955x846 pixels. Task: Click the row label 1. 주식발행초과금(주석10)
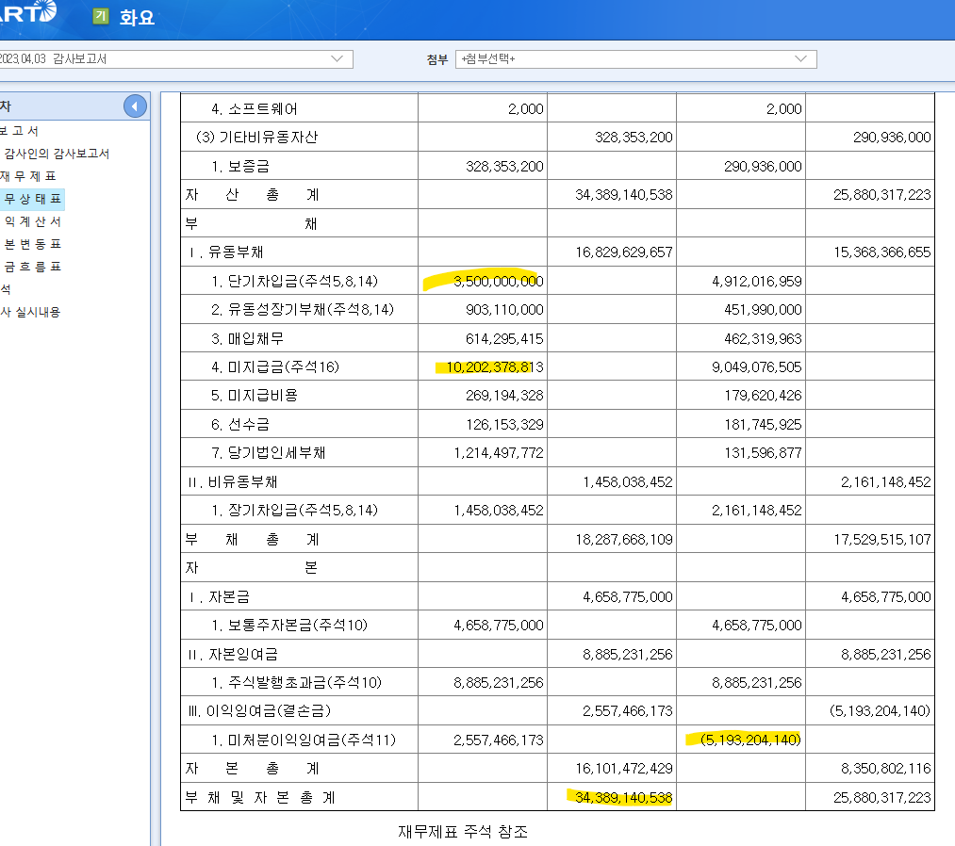(x=297, y=682)
